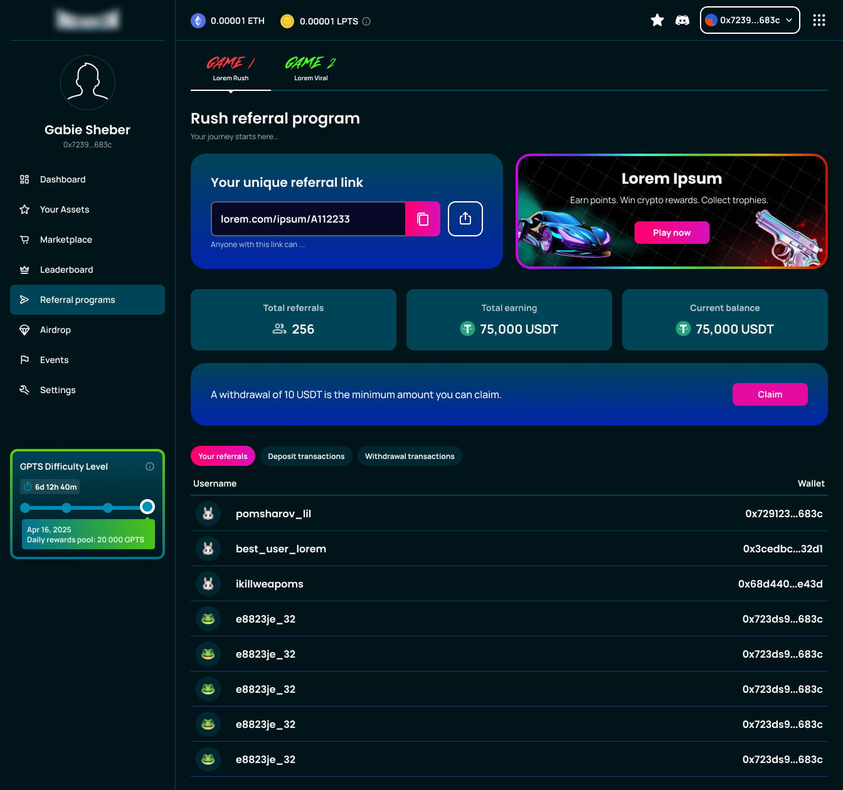Click the profile avatar picture
The width and height of the screenshot is (843, 790).
(88, 83)
